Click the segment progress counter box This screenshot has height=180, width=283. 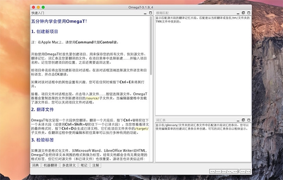coord(224,172)
